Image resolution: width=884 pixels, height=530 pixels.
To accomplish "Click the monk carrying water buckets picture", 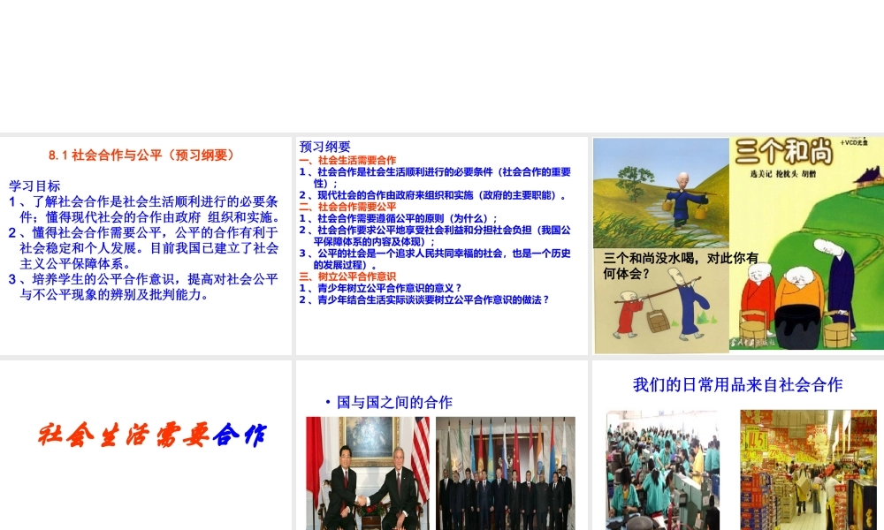I will 660,193.
